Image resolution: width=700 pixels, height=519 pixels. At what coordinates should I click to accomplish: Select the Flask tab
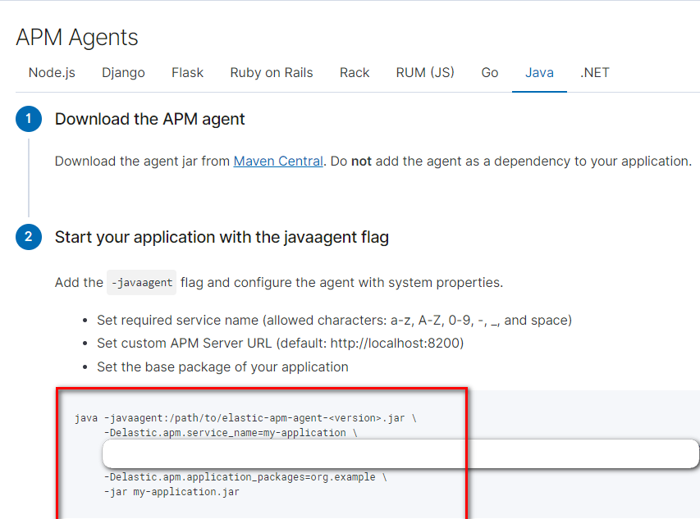tap(187, 73)
